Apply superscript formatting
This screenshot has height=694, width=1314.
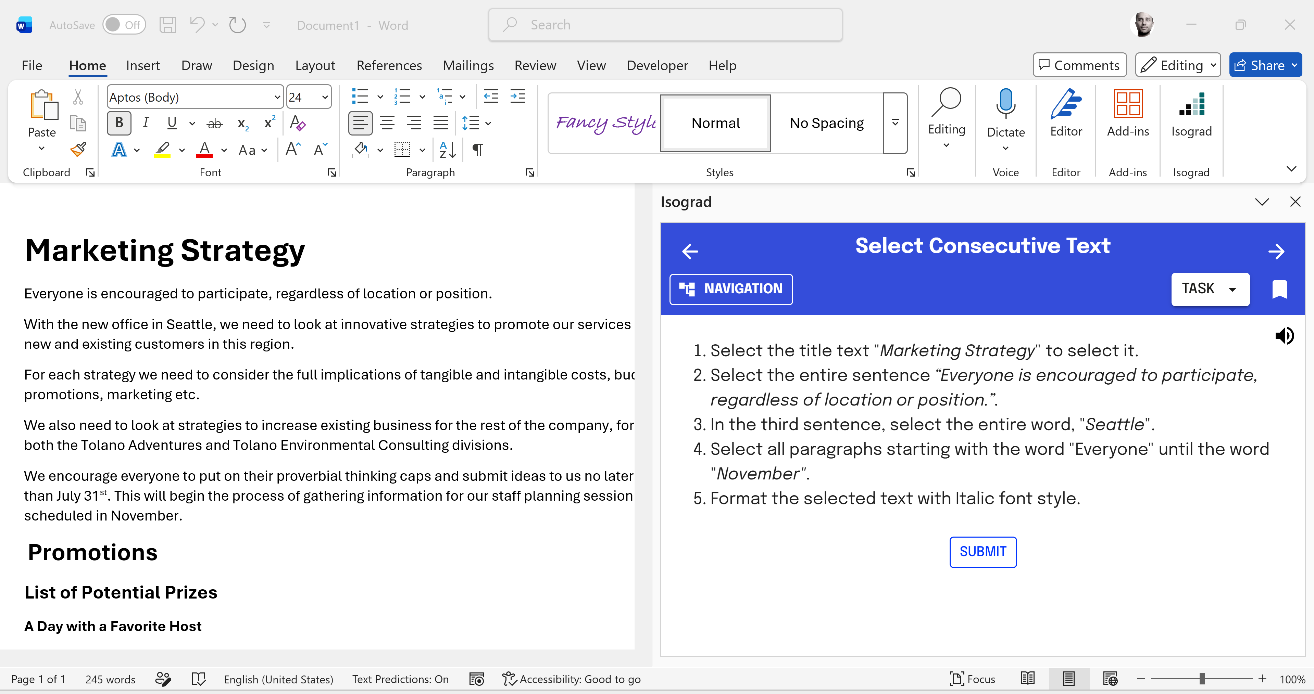(270, 123)
